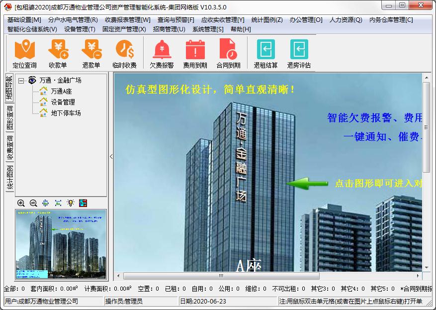The width and height of the screenshot is (436, 310).
Task: Open the 系统管理[S] menu
Action: 208,29
